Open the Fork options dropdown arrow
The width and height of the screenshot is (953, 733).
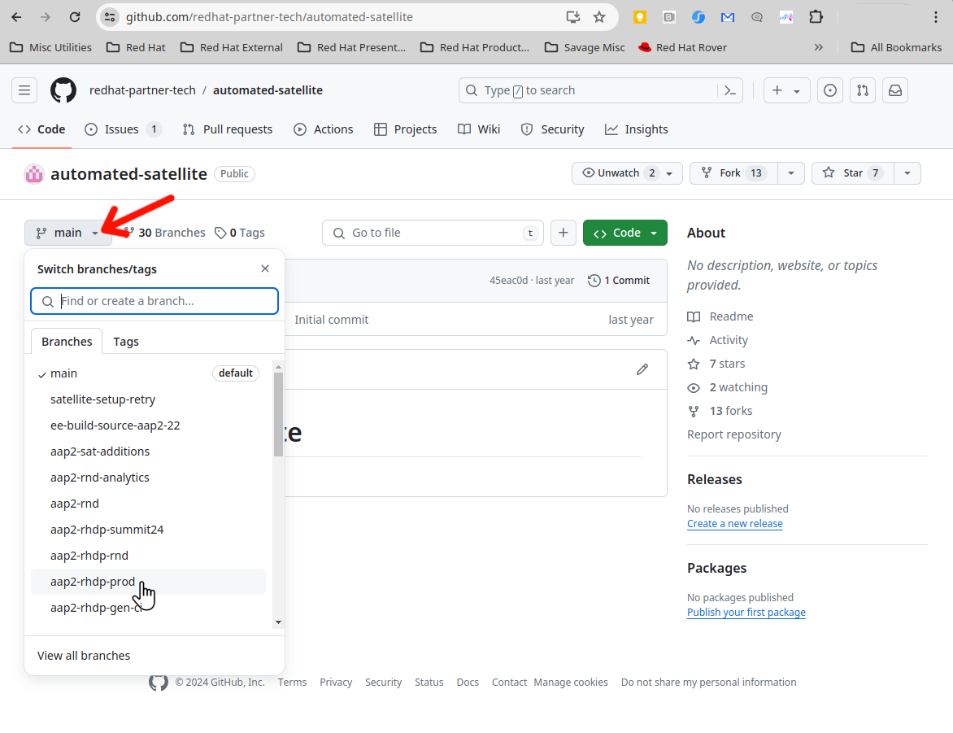790,173
